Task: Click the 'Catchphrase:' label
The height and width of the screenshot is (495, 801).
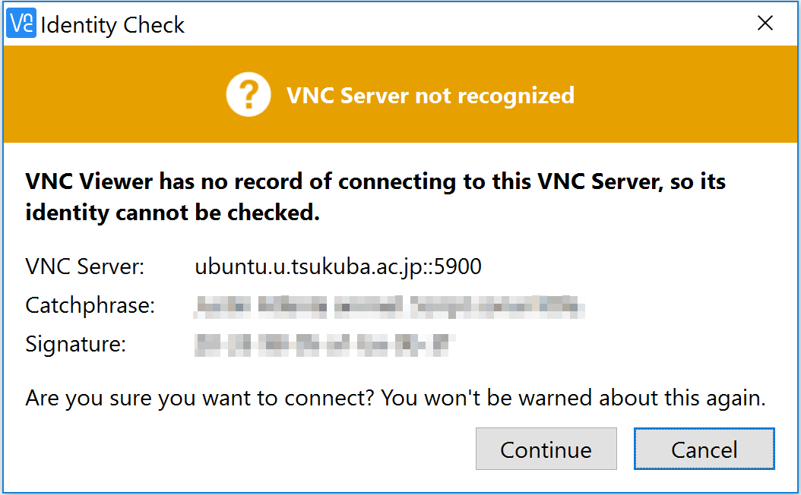Action: point(90,305)
